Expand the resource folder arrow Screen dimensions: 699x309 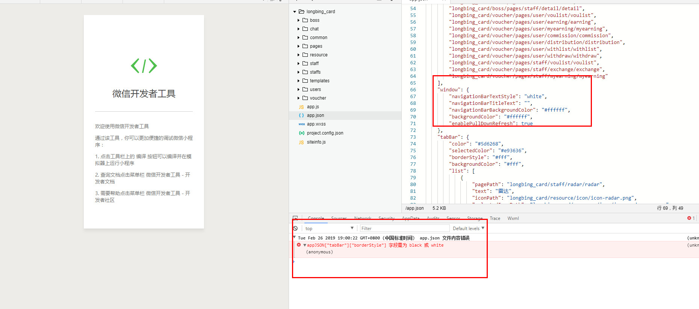coord(299,55)
